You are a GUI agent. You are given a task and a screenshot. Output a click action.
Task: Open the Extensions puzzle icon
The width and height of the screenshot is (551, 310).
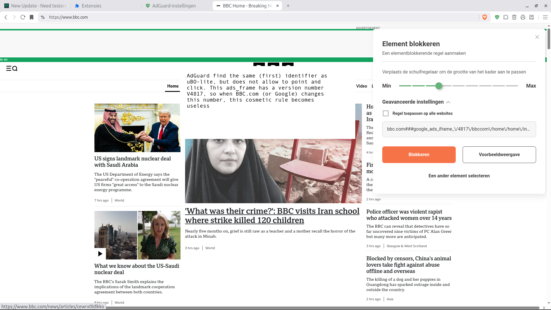click(x=506, y=17)
